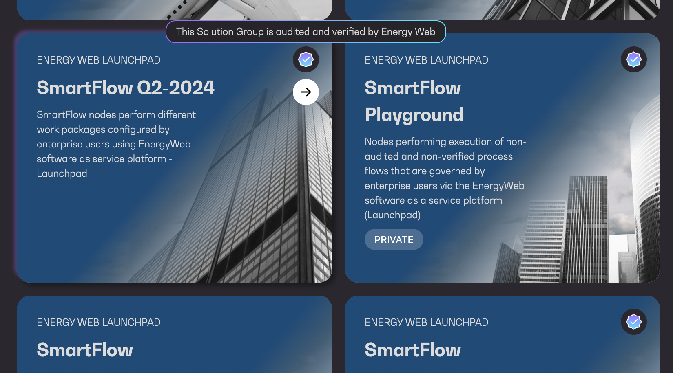
Task: Select the SmartFlow Playground heading
Action: pos(414,101)
